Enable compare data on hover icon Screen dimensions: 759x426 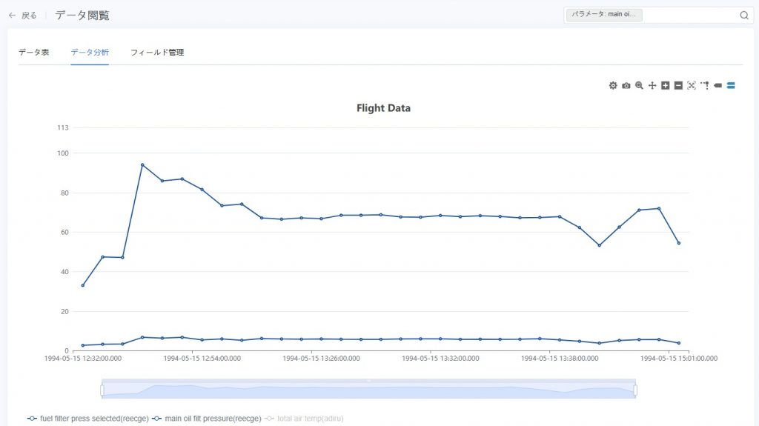pyautogui.click(x=731, y=86)
